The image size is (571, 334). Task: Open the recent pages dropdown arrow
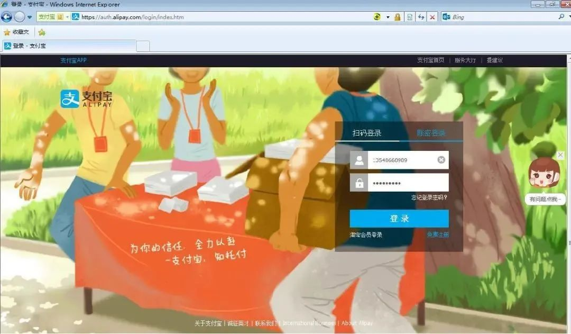tap(30, 17)
